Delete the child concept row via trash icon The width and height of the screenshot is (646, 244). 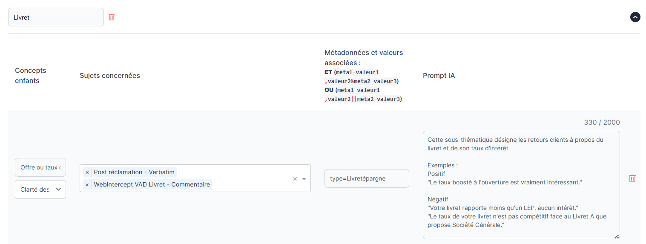click(632, 178)
